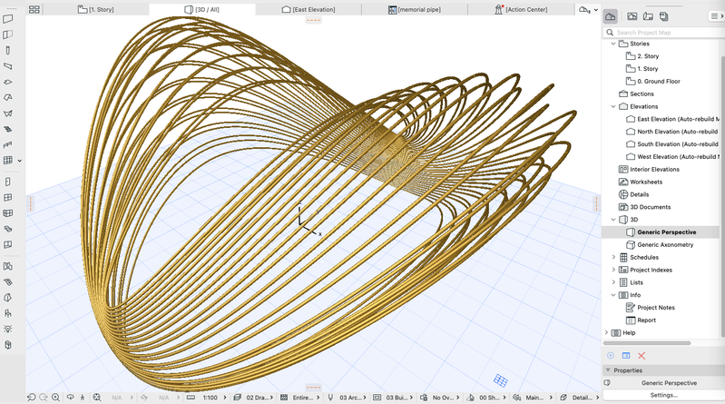725x404 pixels.
Task: Select Generic Axonometry in the navigator
Action: 665,244
